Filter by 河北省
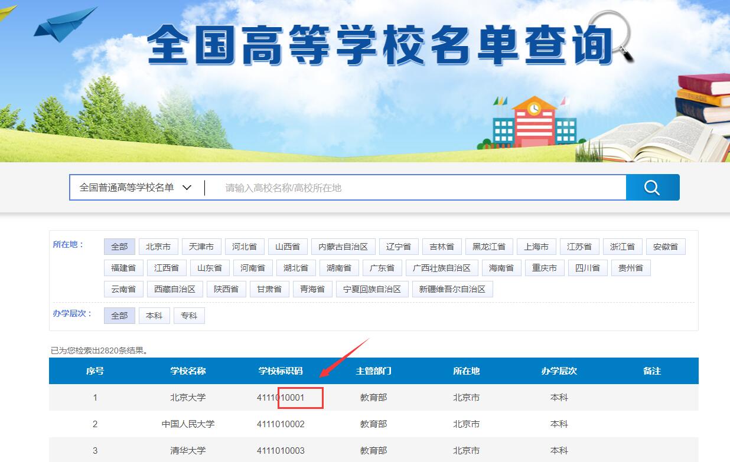The height and width of the screenshot is (462, 730). coord(245,247)
